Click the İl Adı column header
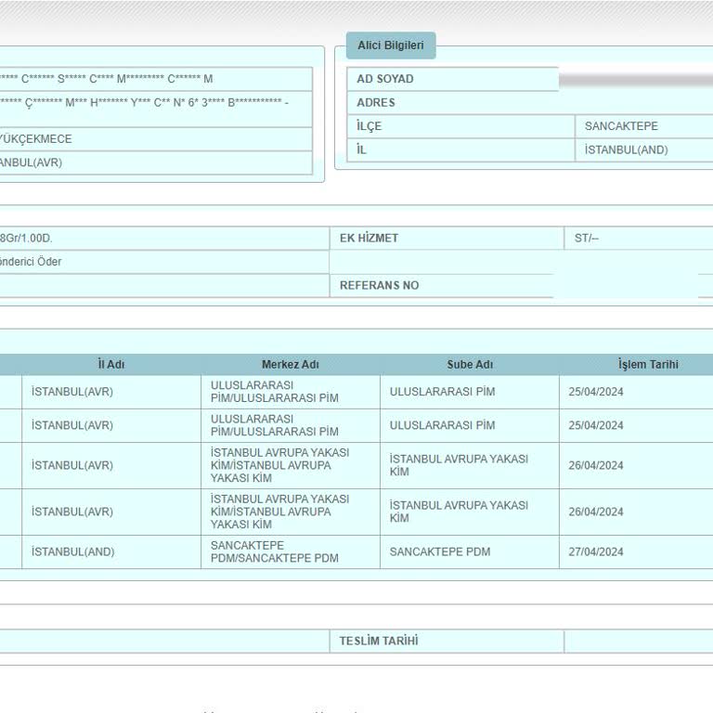This screenshot has height=713, width=713. pyautogui.click(x=111, y=365)
